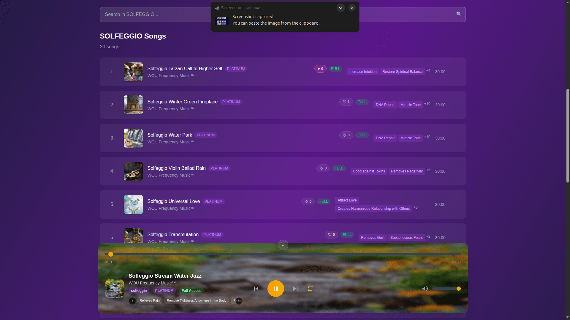Like the Solfeggio Water Park song
Screen dimensions: 570x320
tap(346, 135)
